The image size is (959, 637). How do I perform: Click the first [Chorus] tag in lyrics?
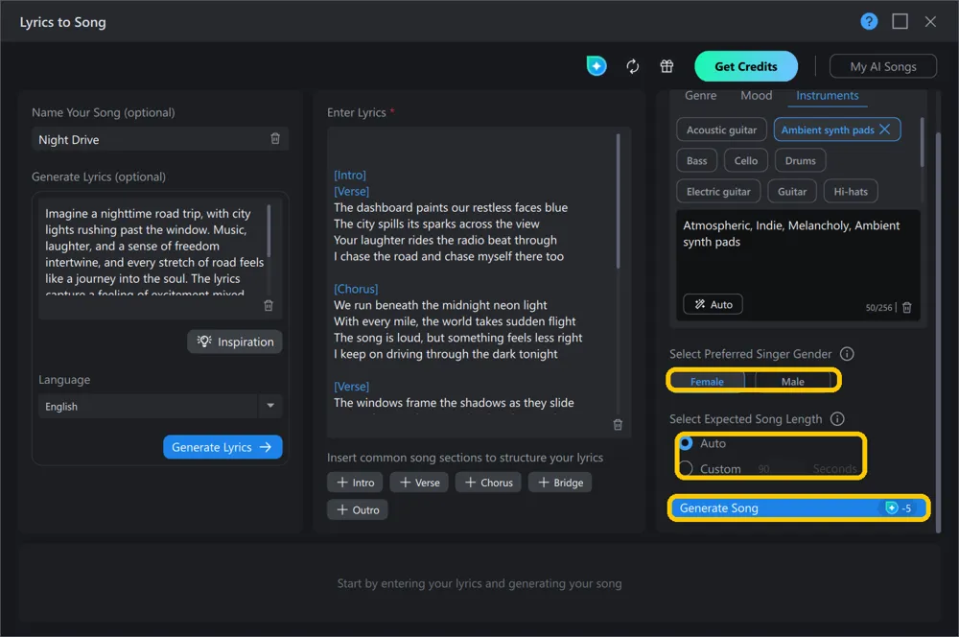pyautogui.click(x=356, y=289)
